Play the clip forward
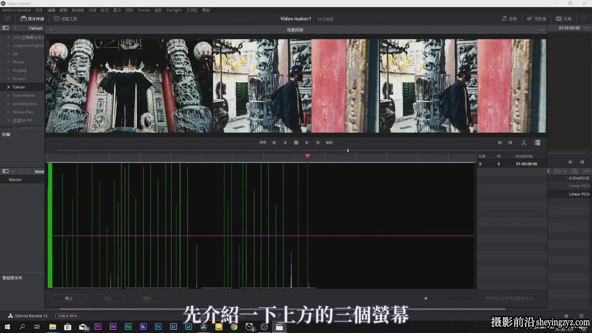 307,142
